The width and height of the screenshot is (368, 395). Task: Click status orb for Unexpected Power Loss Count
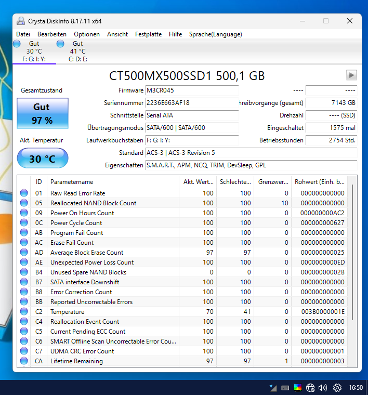coord(24,262)
